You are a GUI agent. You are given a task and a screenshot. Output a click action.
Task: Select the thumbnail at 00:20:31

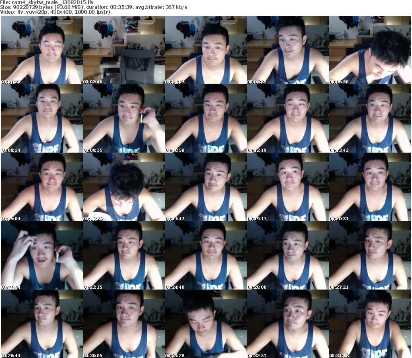click(x=370, y=187)
